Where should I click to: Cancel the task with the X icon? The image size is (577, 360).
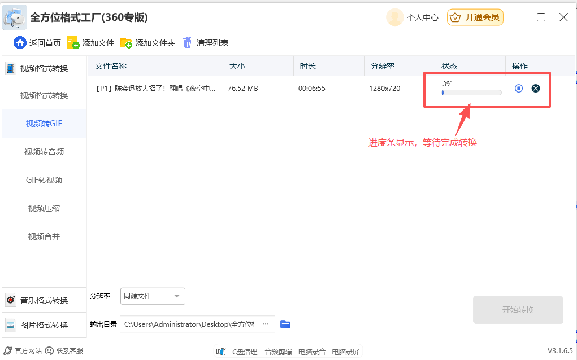point(536,88)
